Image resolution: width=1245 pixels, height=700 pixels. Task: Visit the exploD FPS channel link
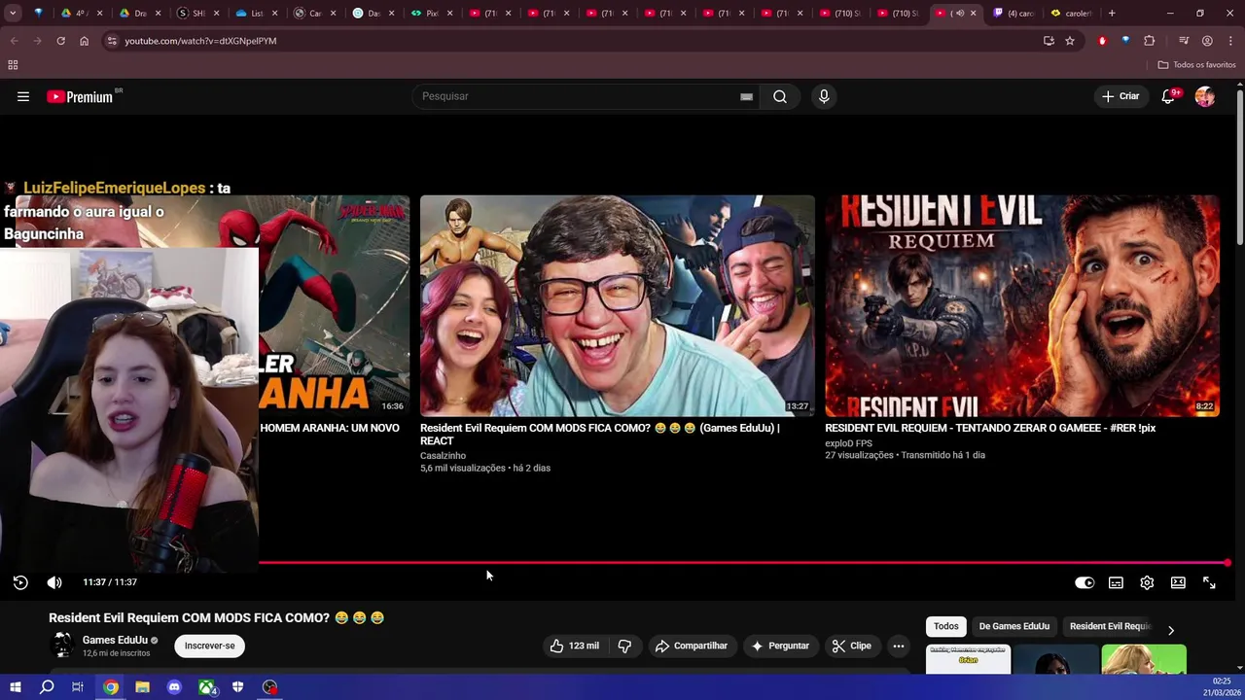848,443
